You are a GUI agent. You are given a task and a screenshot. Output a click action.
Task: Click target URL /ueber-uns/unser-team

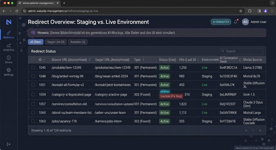click(x=110, y=112)
